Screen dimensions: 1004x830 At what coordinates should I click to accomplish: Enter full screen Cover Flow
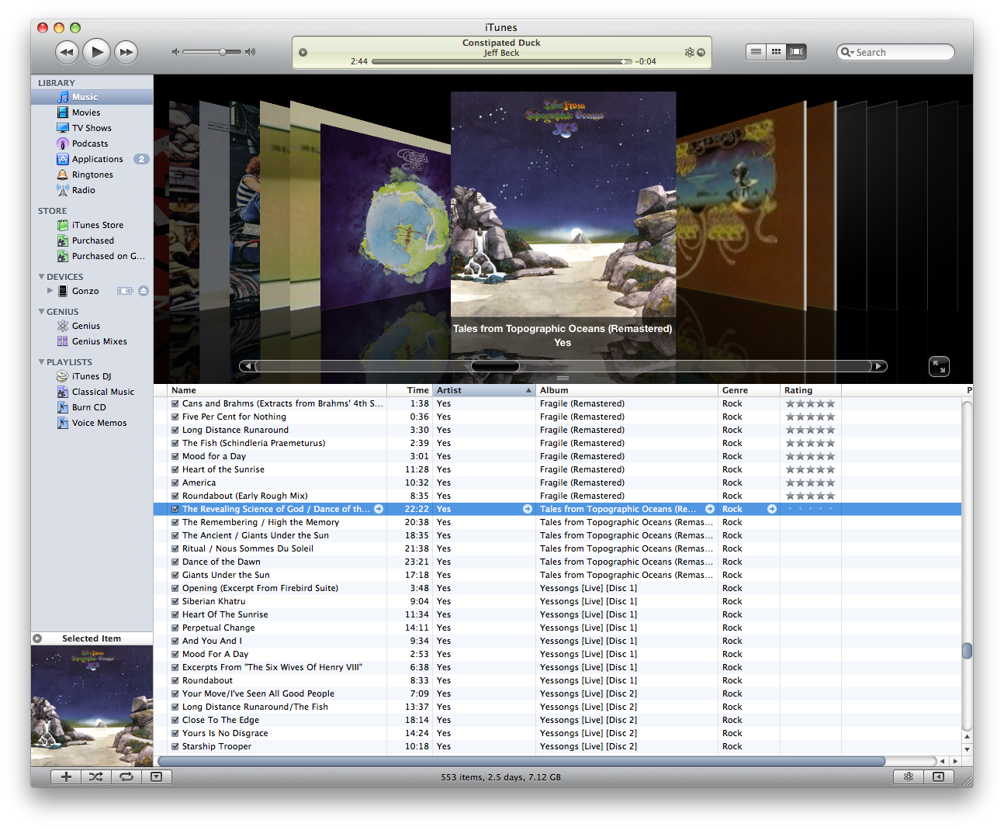tap(939, 366)
